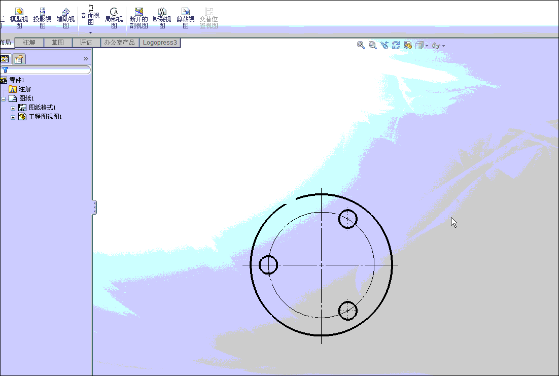Expand the 图纸格式1 node

13,108
